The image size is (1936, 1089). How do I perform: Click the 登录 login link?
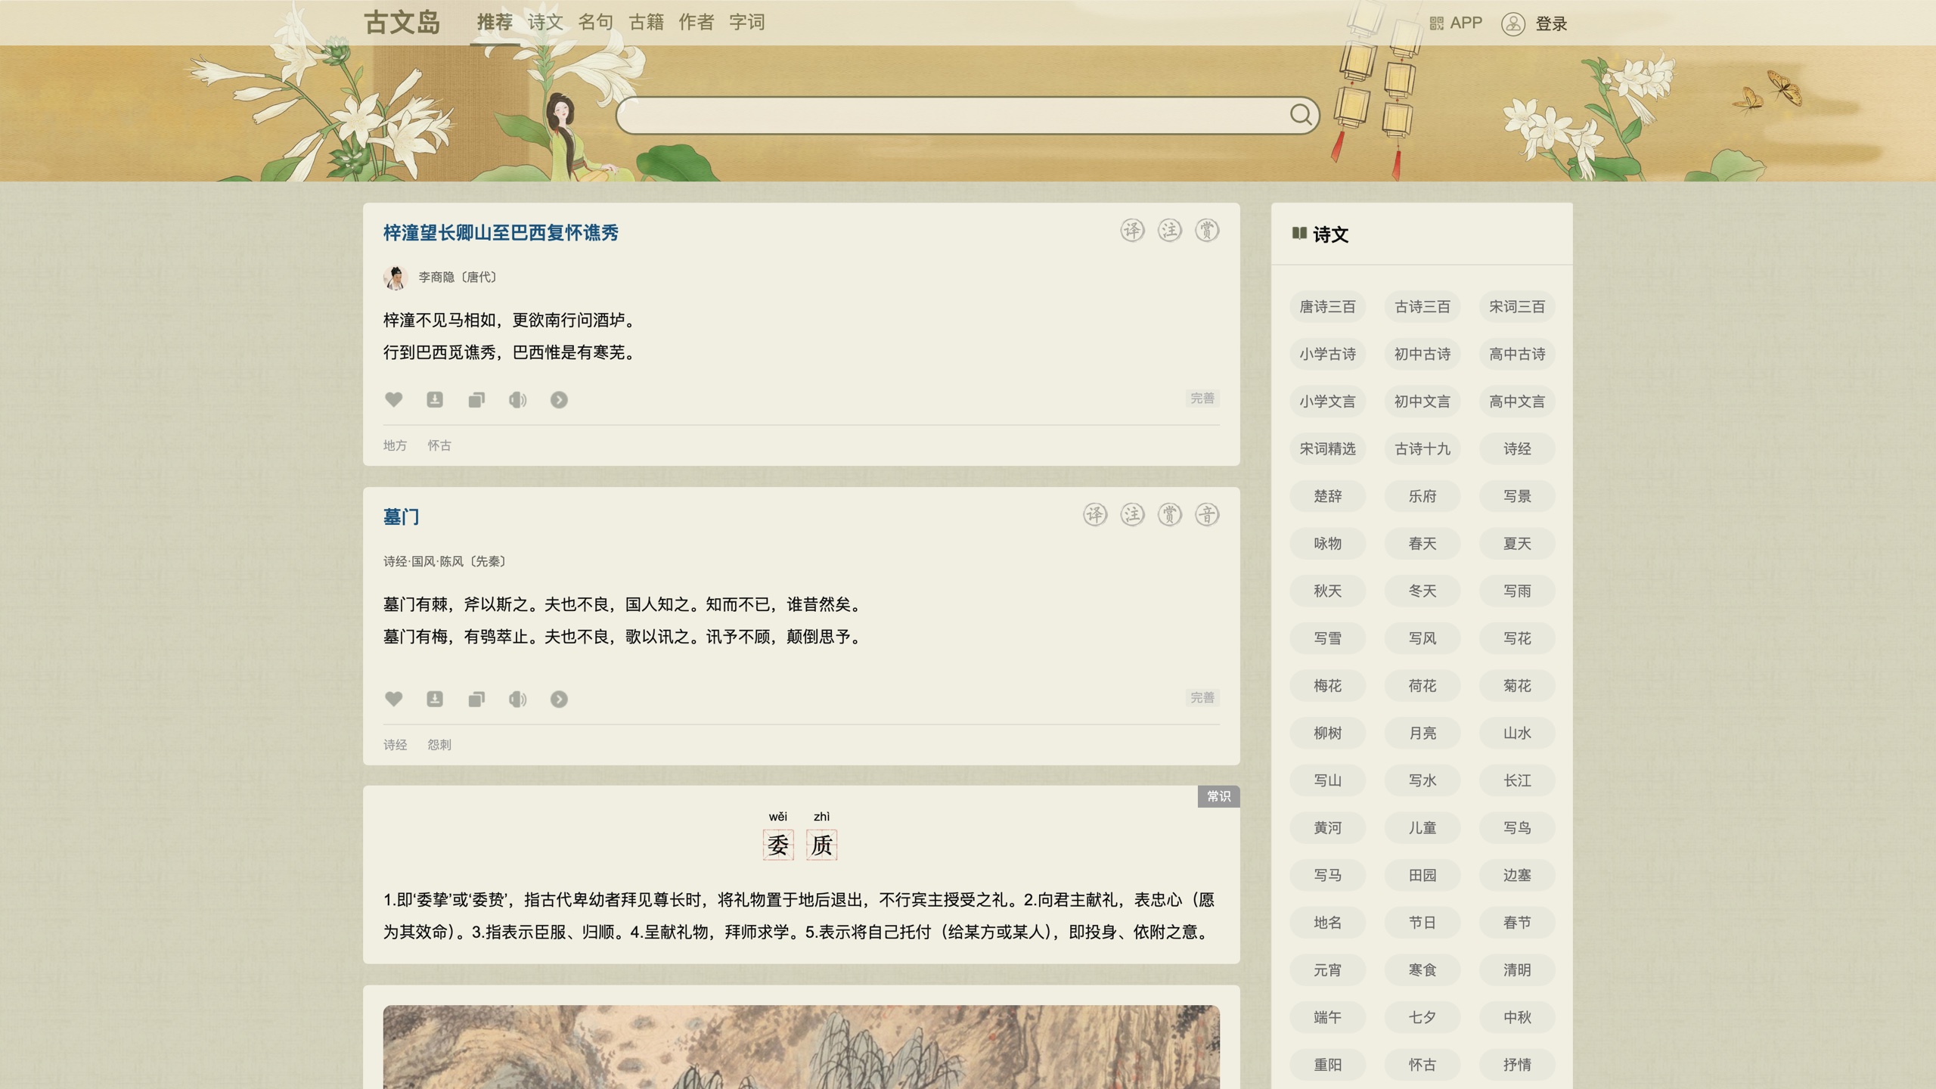pos(1551,24)
